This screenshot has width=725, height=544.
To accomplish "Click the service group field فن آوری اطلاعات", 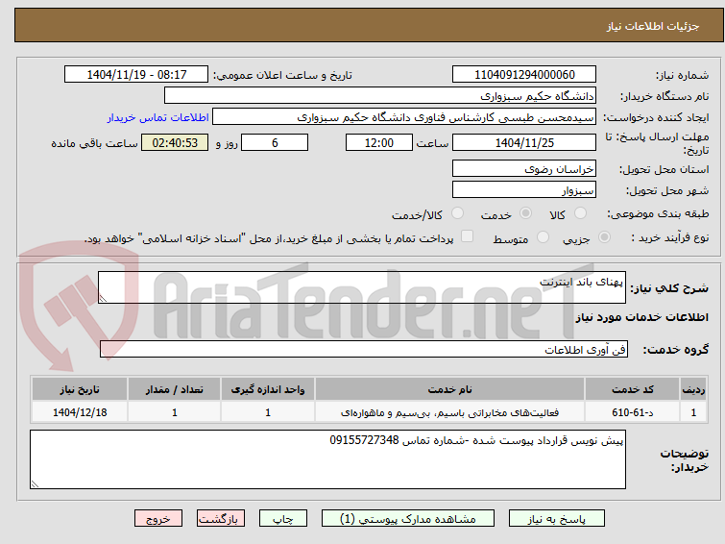I will (364, 349).
